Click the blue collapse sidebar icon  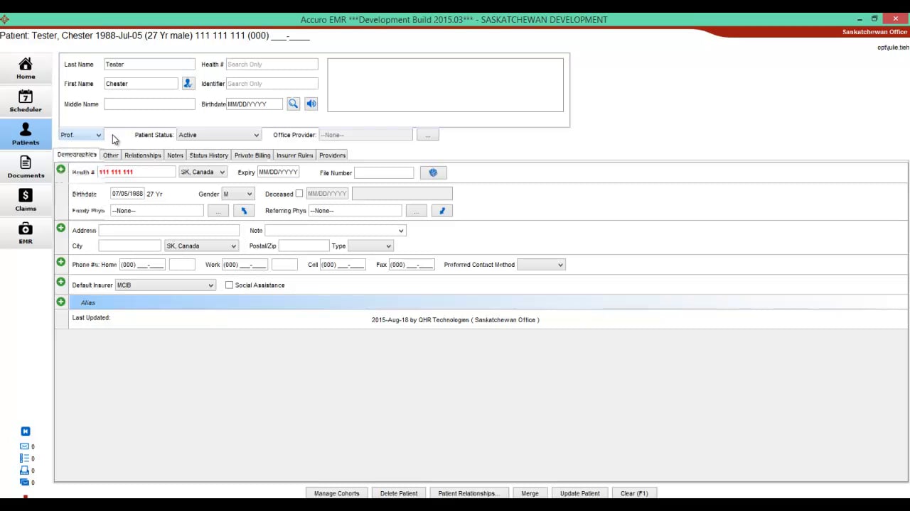26,432
